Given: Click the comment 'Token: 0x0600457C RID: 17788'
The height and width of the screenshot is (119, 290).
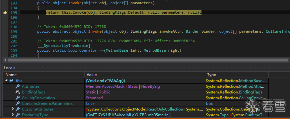Looking at the screenshot, I should click(x=71, y=27).
